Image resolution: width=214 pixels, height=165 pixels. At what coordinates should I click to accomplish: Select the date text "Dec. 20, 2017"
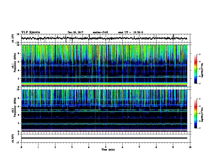(75, 32)
